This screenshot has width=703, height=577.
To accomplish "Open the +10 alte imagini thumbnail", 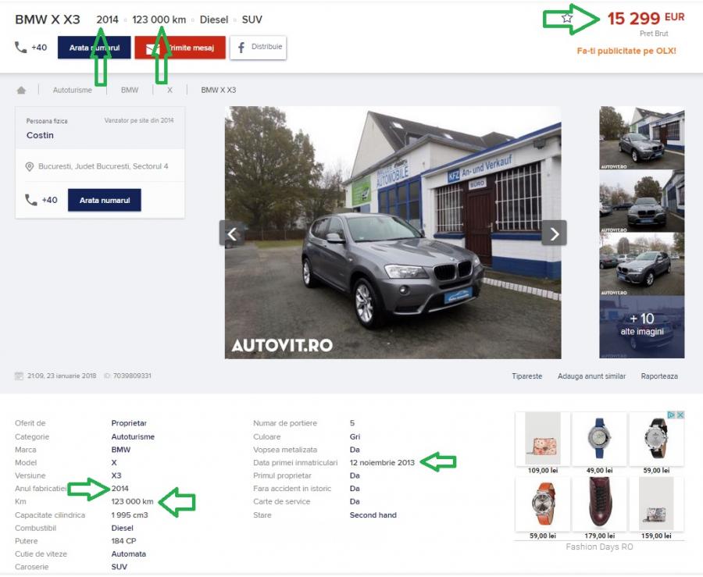I will click(x=641, y=326).
